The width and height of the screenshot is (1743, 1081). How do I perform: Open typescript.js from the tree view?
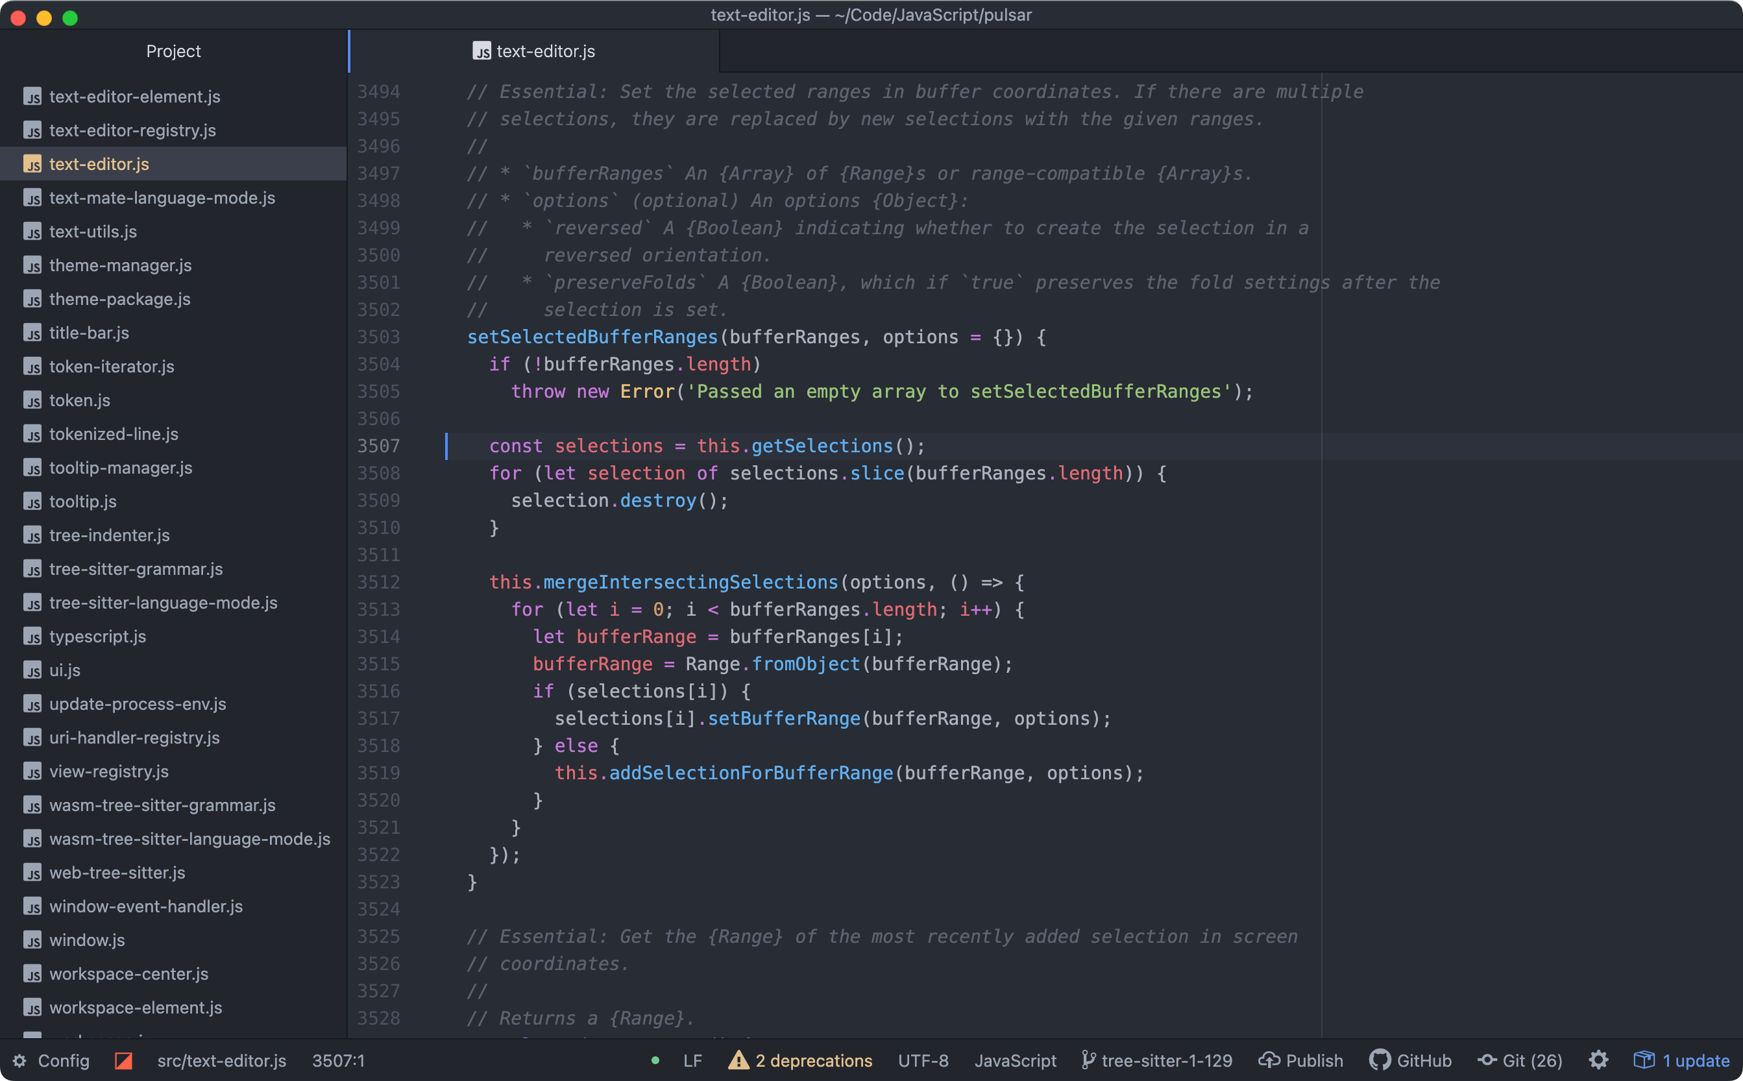(x=97, y=637)
